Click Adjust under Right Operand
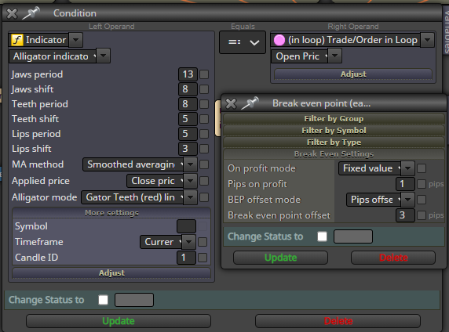449x332 pixels. pyautogui.click(x=353, y=74)
